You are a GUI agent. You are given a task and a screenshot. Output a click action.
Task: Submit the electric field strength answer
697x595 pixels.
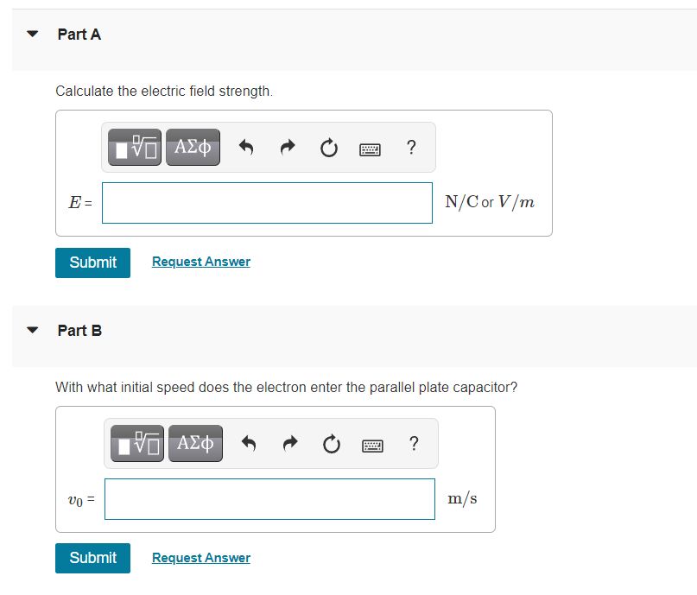pyautogui.click(x=92, y=263)
